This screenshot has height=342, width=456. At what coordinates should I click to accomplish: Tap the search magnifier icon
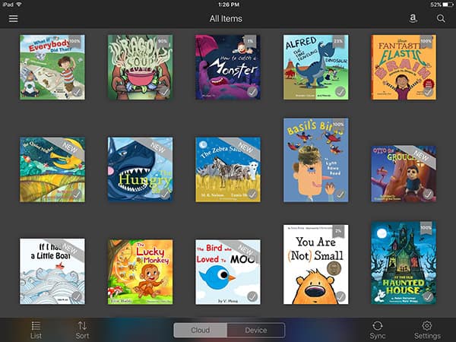click(441, 18)
